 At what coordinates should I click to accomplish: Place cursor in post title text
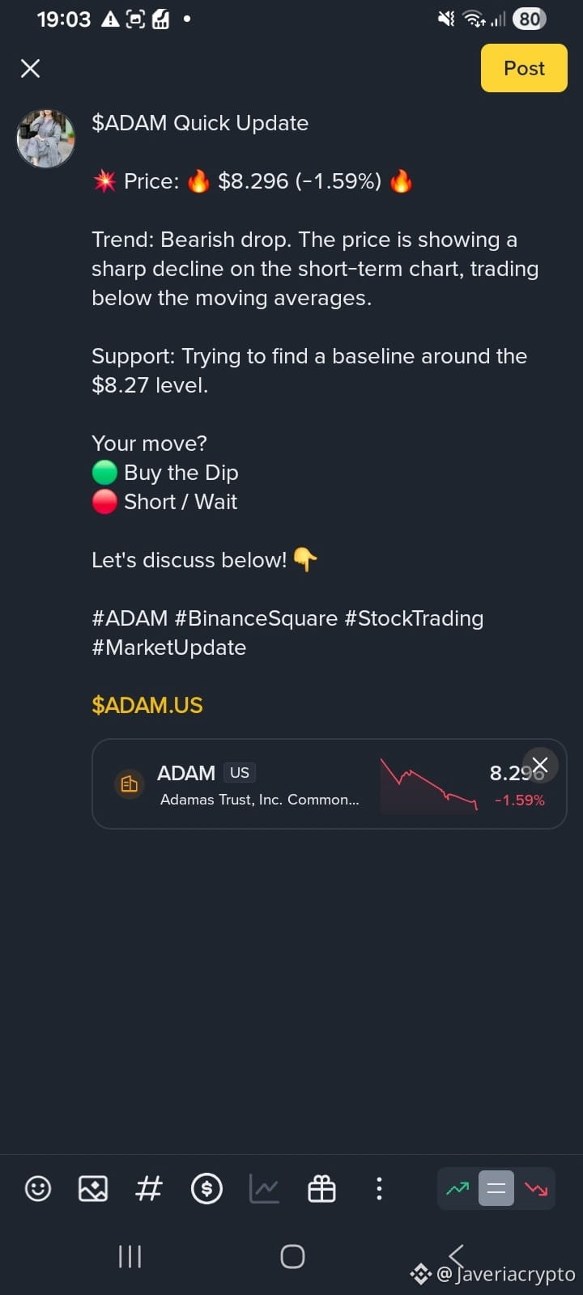(200, 123)
